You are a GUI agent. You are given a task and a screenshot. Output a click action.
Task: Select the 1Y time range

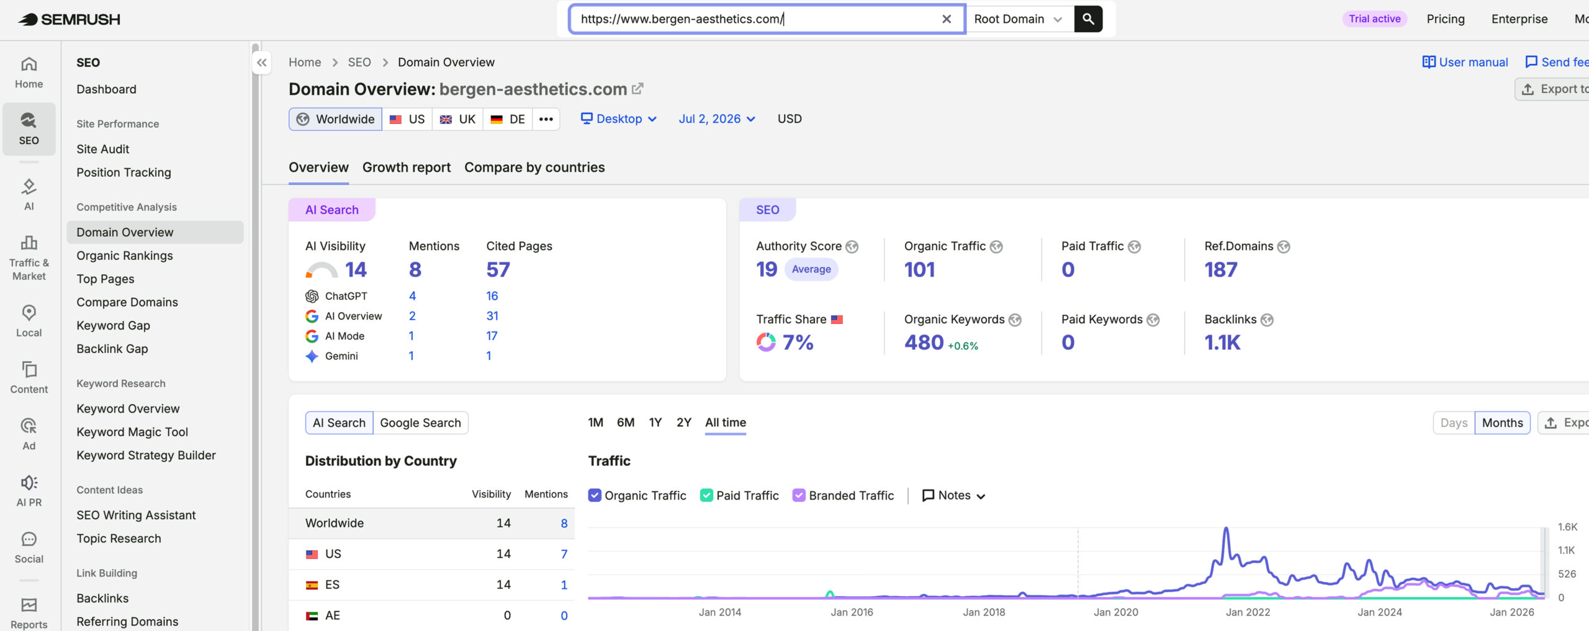point(655,423)
